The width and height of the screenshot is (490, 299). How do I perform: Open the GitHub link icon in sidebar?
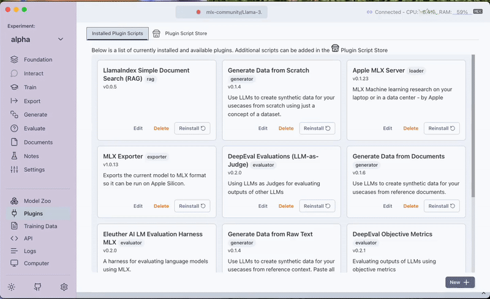click(x=37, y=287)
